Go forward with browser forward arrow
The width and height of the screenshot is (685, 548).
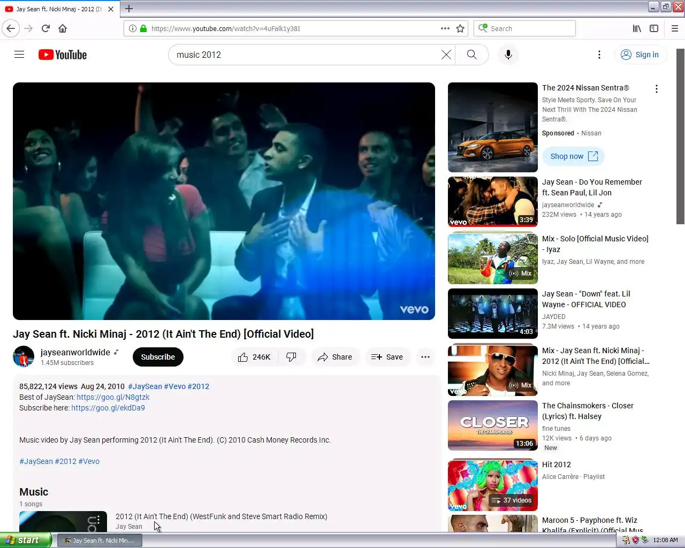click(x=28, y=28)
